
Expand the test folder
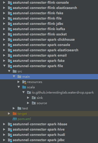coord(14,108)
